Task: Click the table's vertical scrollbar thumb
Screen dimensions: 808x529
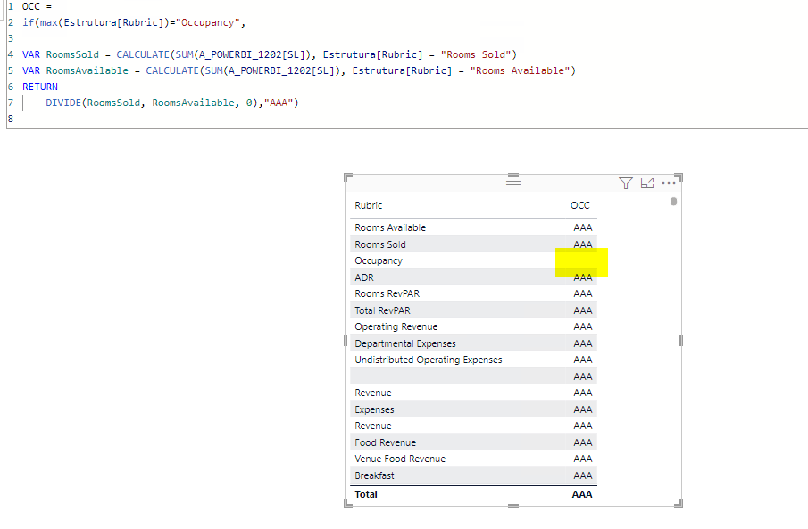Action: click(x=673, y=202)
